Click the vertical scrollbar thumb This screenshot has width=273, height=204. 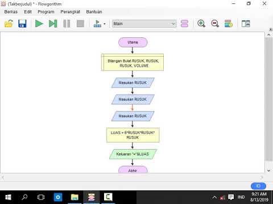point(269,99)
